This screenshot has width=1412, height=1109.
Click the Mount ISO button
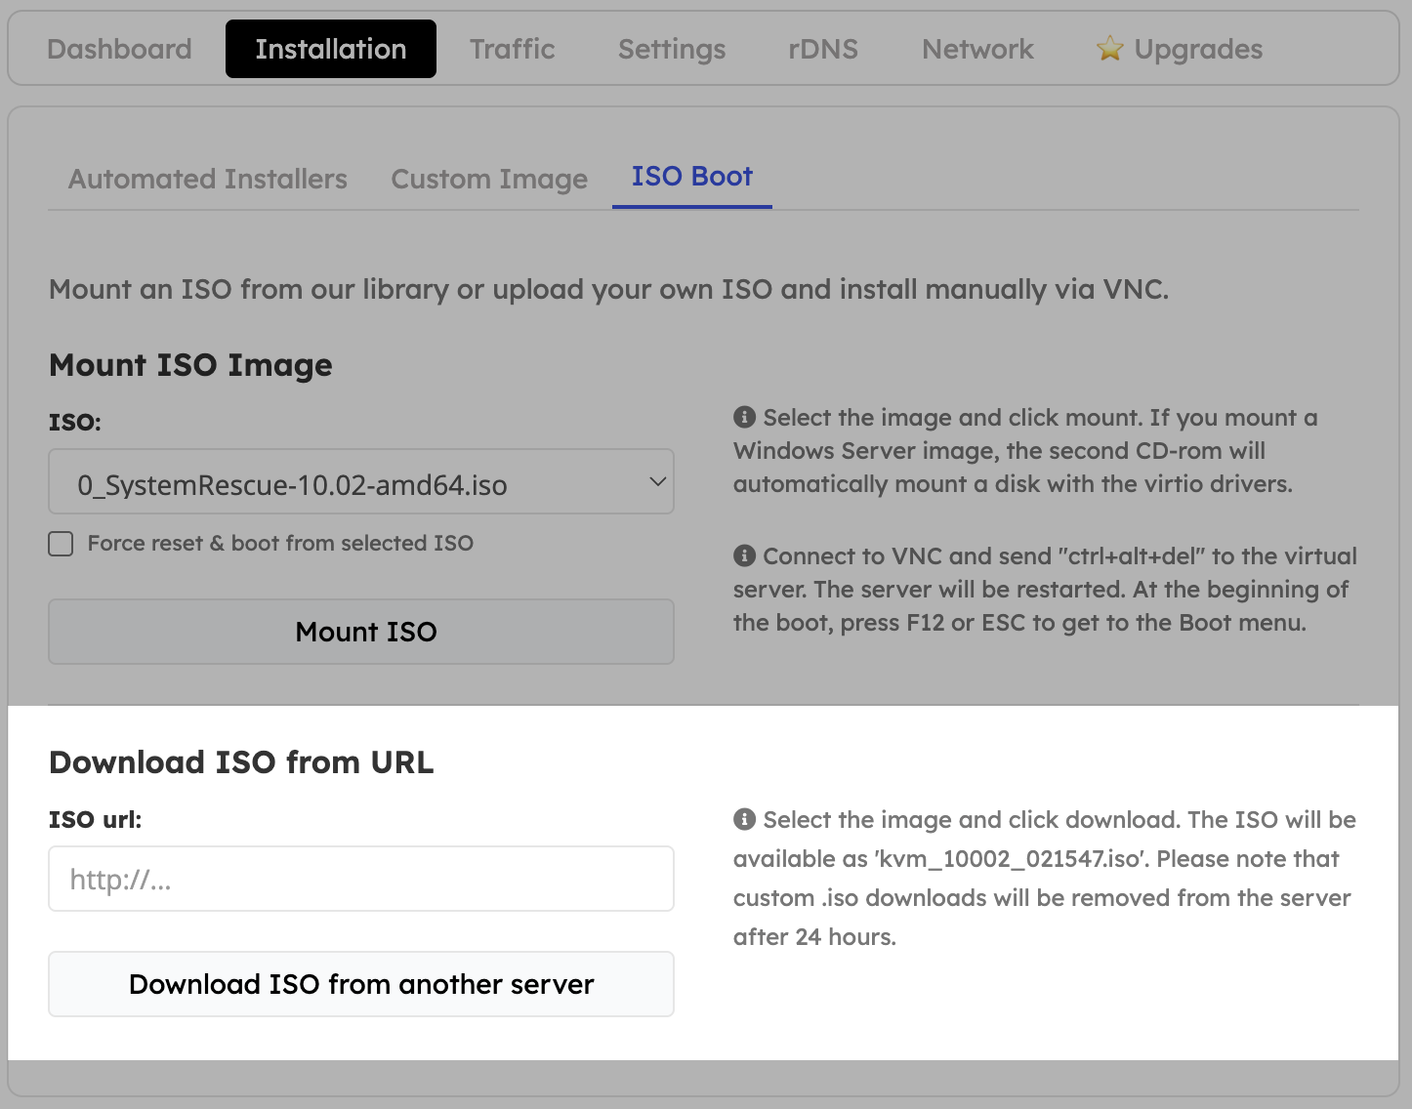(x=361, y=632)
